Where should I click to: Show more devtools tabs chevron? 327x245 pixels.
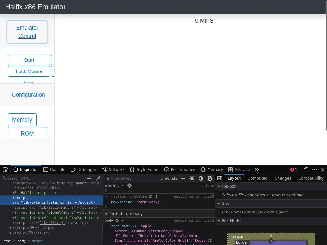pyautogui.click(x=257, y=170)
